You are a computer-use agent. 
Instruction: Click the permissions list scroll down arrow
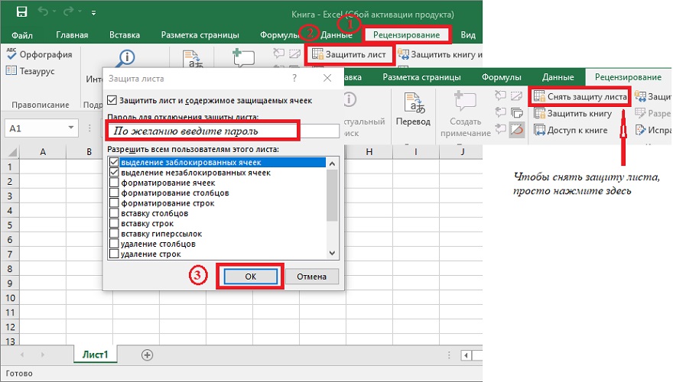tap(332, 254)
